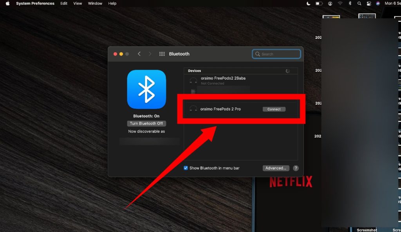Image resolution: width=401 pixels, height=232 pixels.
Task: Click the large Bluetooth logo icon
Action: [146, 89]
